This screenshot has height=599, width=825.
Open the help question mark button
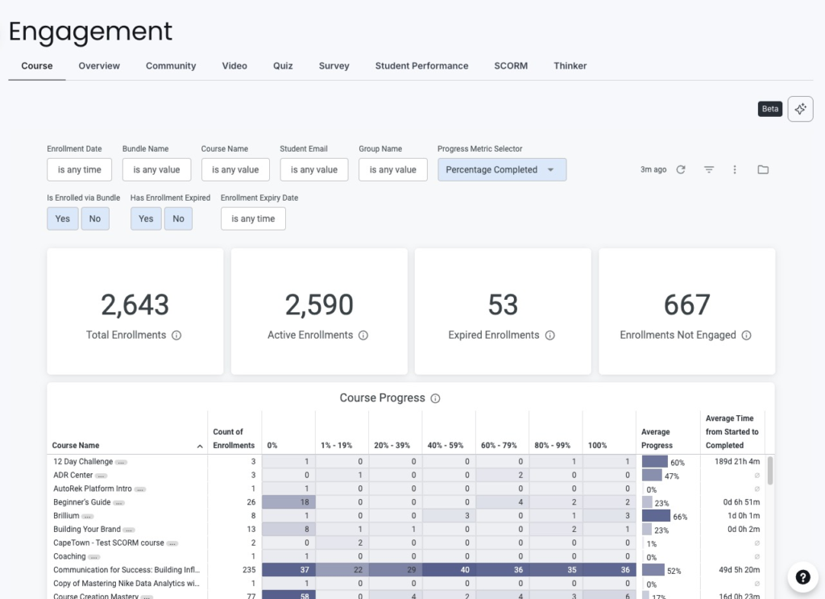tap(802, 577)
